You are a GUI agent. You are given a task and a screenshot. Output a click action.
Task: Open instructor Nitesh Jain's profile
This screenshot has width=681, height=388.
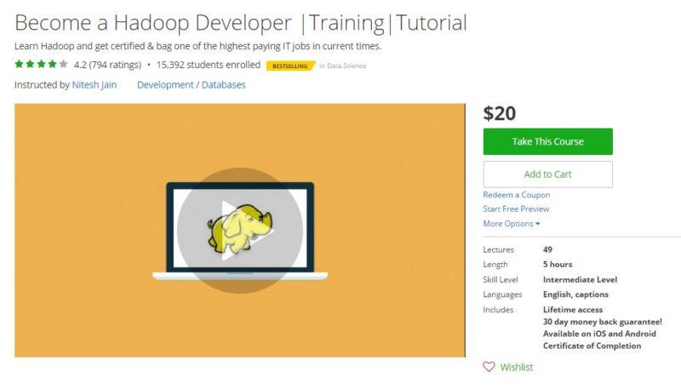click(94, 84)
